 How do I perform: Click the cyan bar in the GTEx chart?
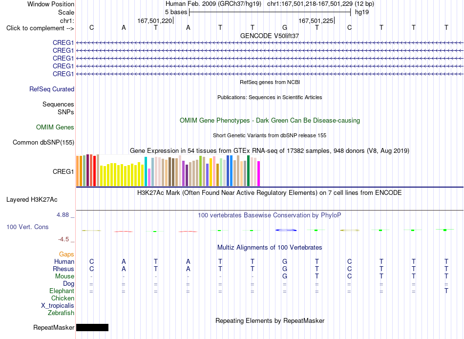146,171
